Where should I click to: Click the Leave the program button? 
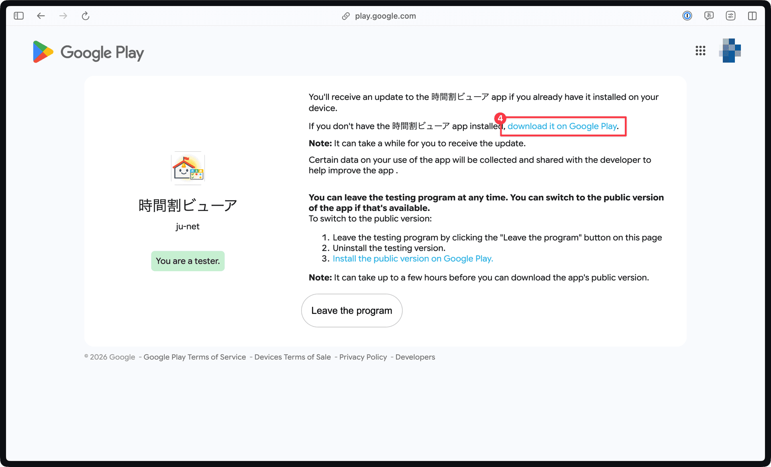[x=351, y=310]
